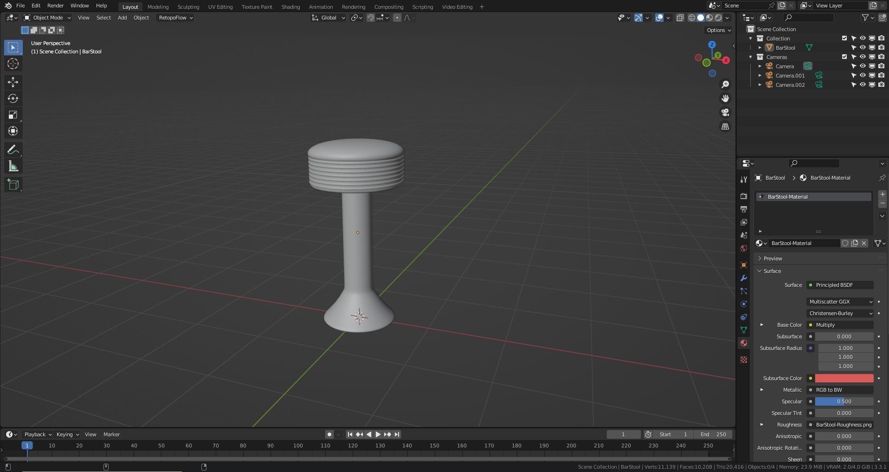Open the Object Mode dropdown
This screenshot has width=889, height=472.
[47, 18]
